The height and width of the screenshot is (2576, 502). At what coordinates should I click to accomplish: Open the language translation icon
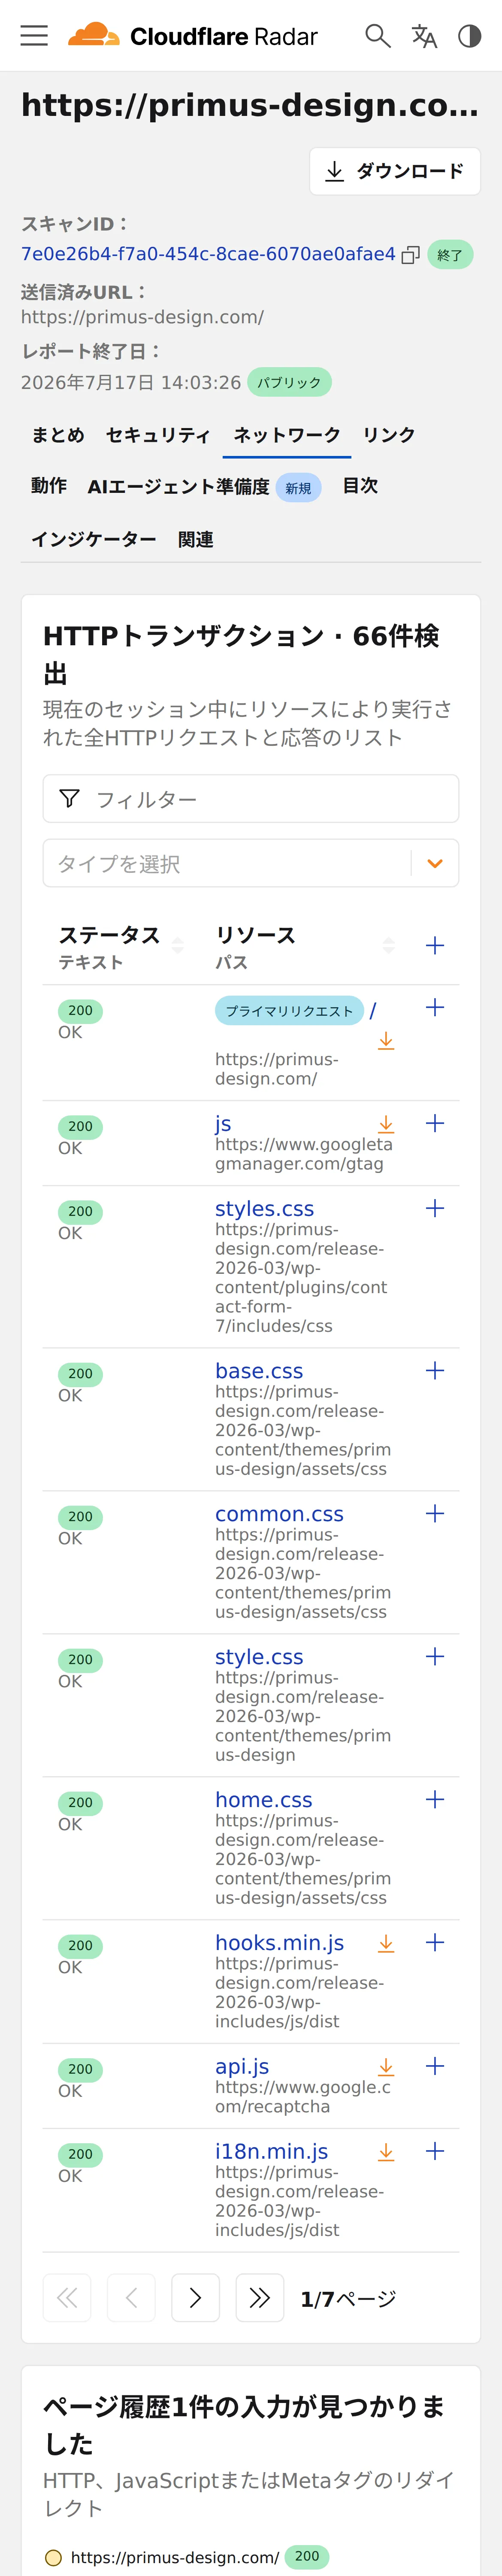[x=424, y=36]
